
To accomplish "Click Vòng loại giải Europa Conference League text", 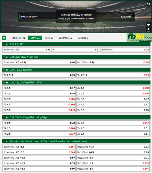I will coord(76,19).
